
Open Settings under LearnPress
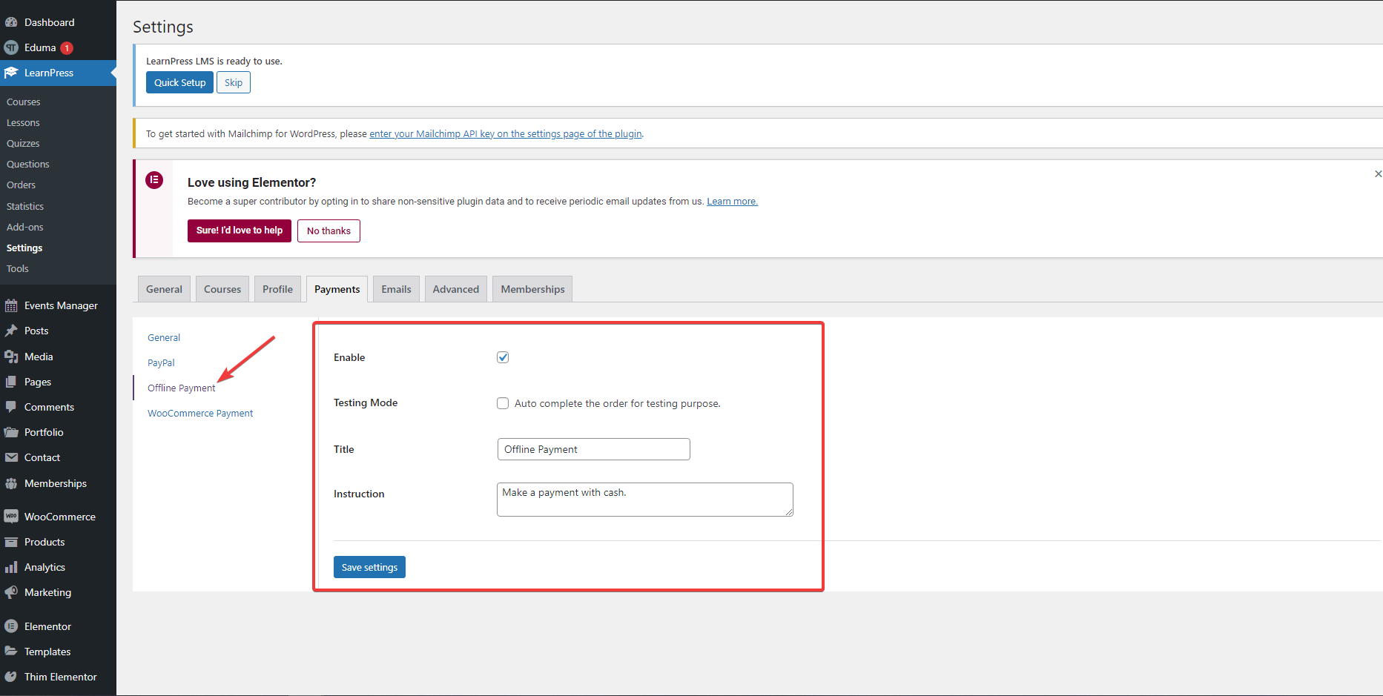[x=24, y=248]
